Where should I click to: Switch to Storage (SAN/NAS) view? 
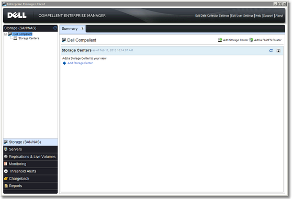30,142
